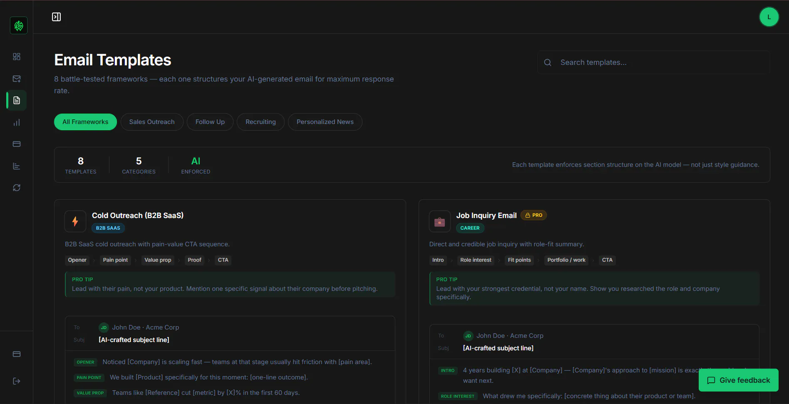Click the Proof section chip
789x404 pixels.
point(194,260)
